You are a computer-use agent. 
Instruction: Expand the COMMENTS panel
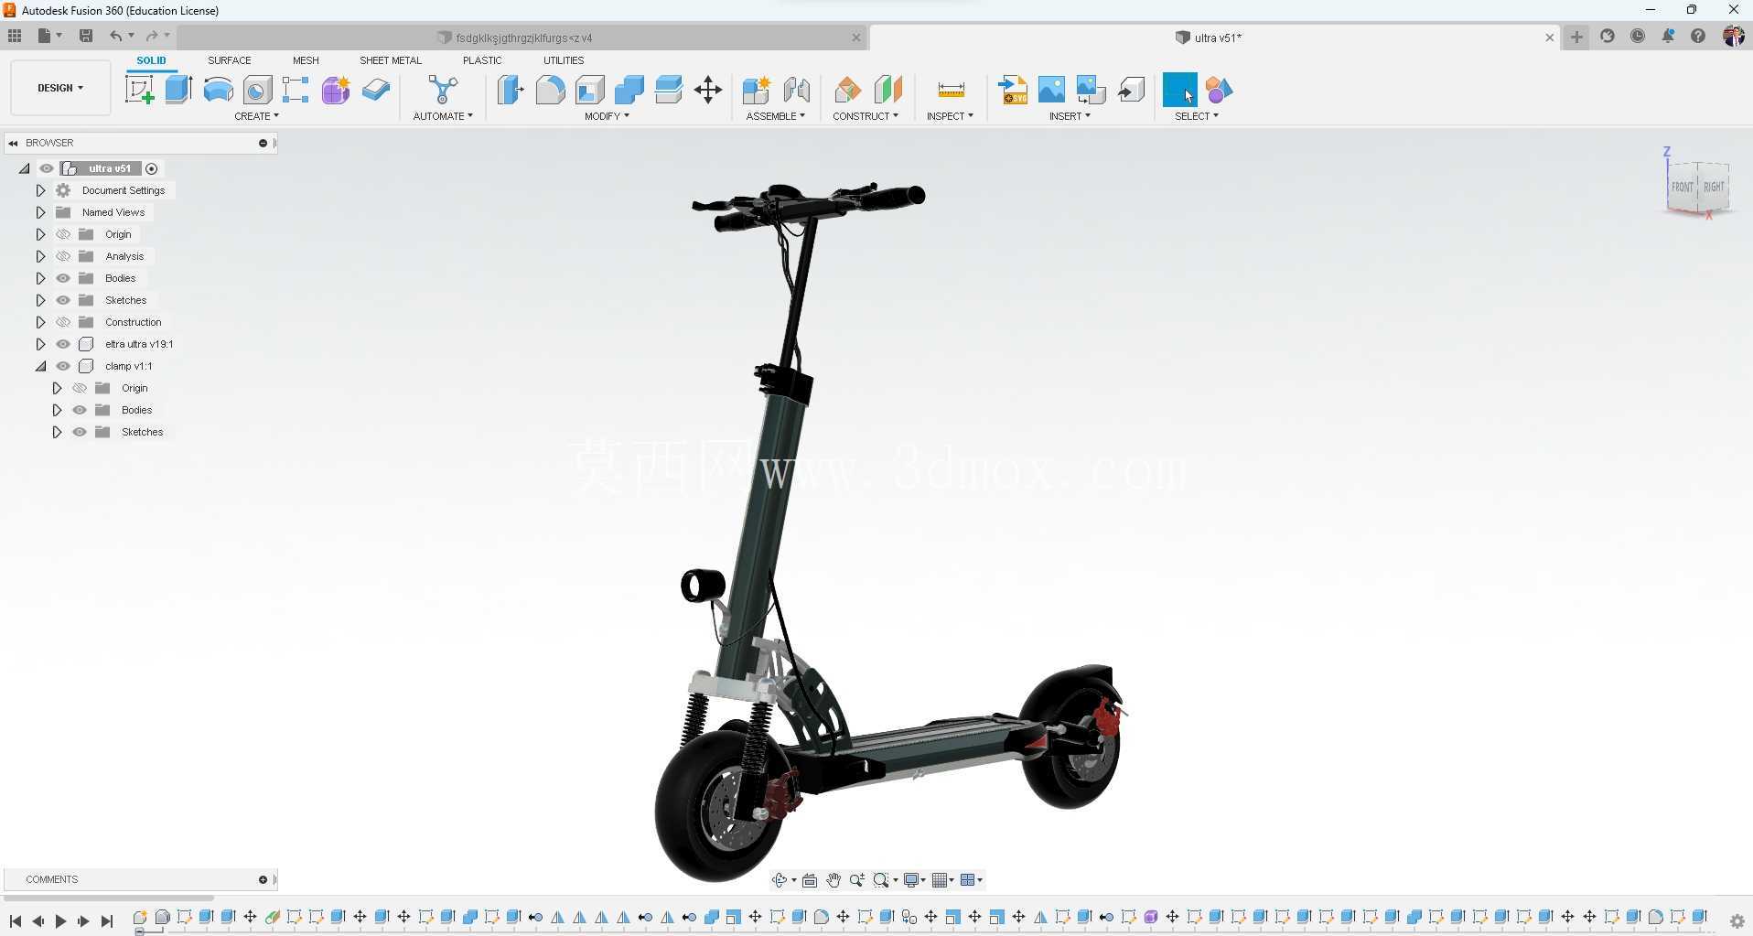(263, 879)
